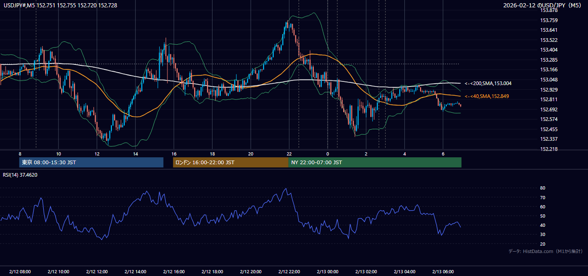The height and width of the screenshot is (276, 588).
Task: Click the 2/13 02:00 date label
Action: coord(366,272)
